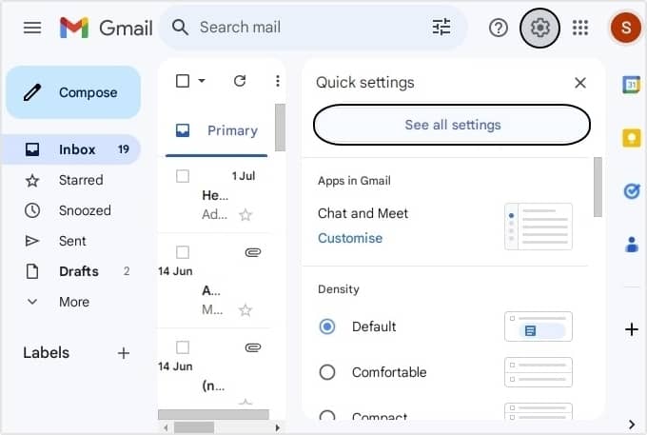Open the Snoozed folder
Viewport: 647px width, 435px height.
[x=72, y=210]
